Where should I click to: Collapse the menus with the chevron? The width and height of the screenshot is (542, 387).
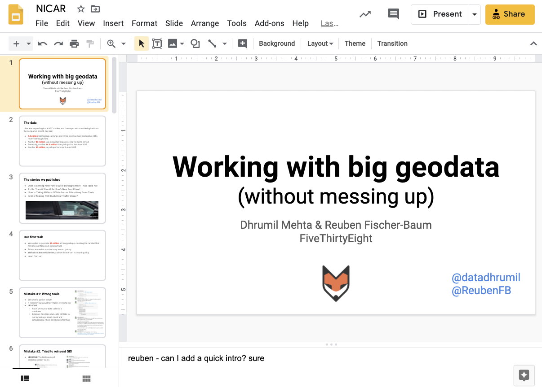pos(533,43)
